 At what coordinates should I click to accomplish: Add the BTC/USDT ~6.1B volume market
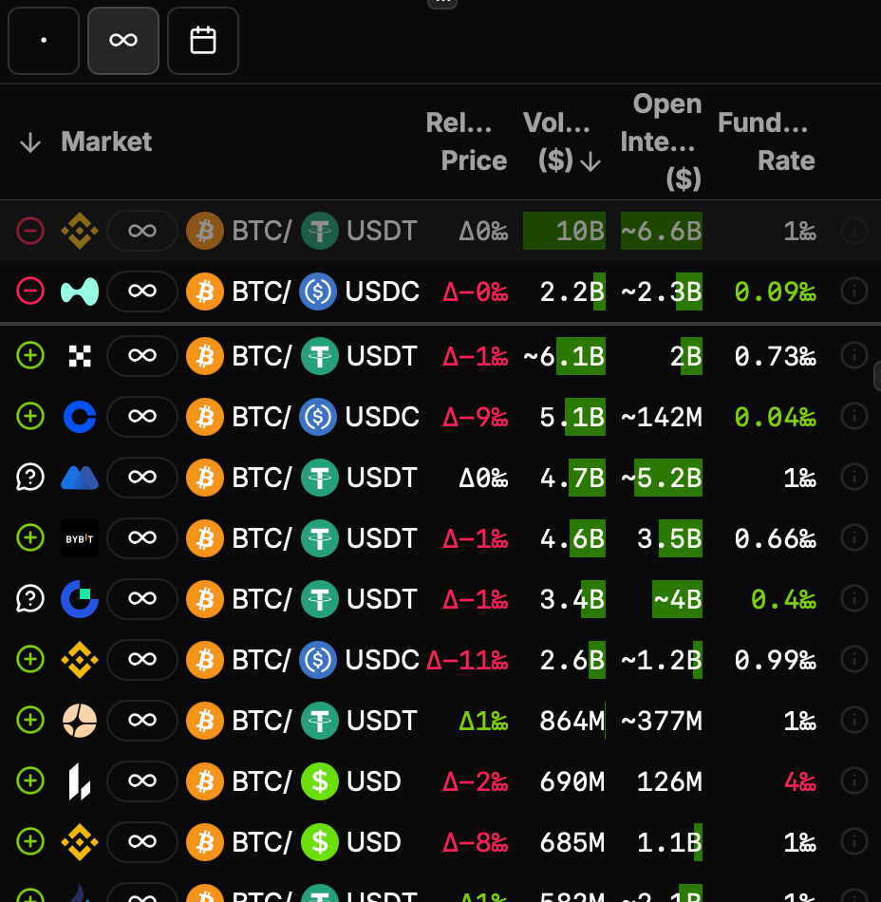pos(30,356)
